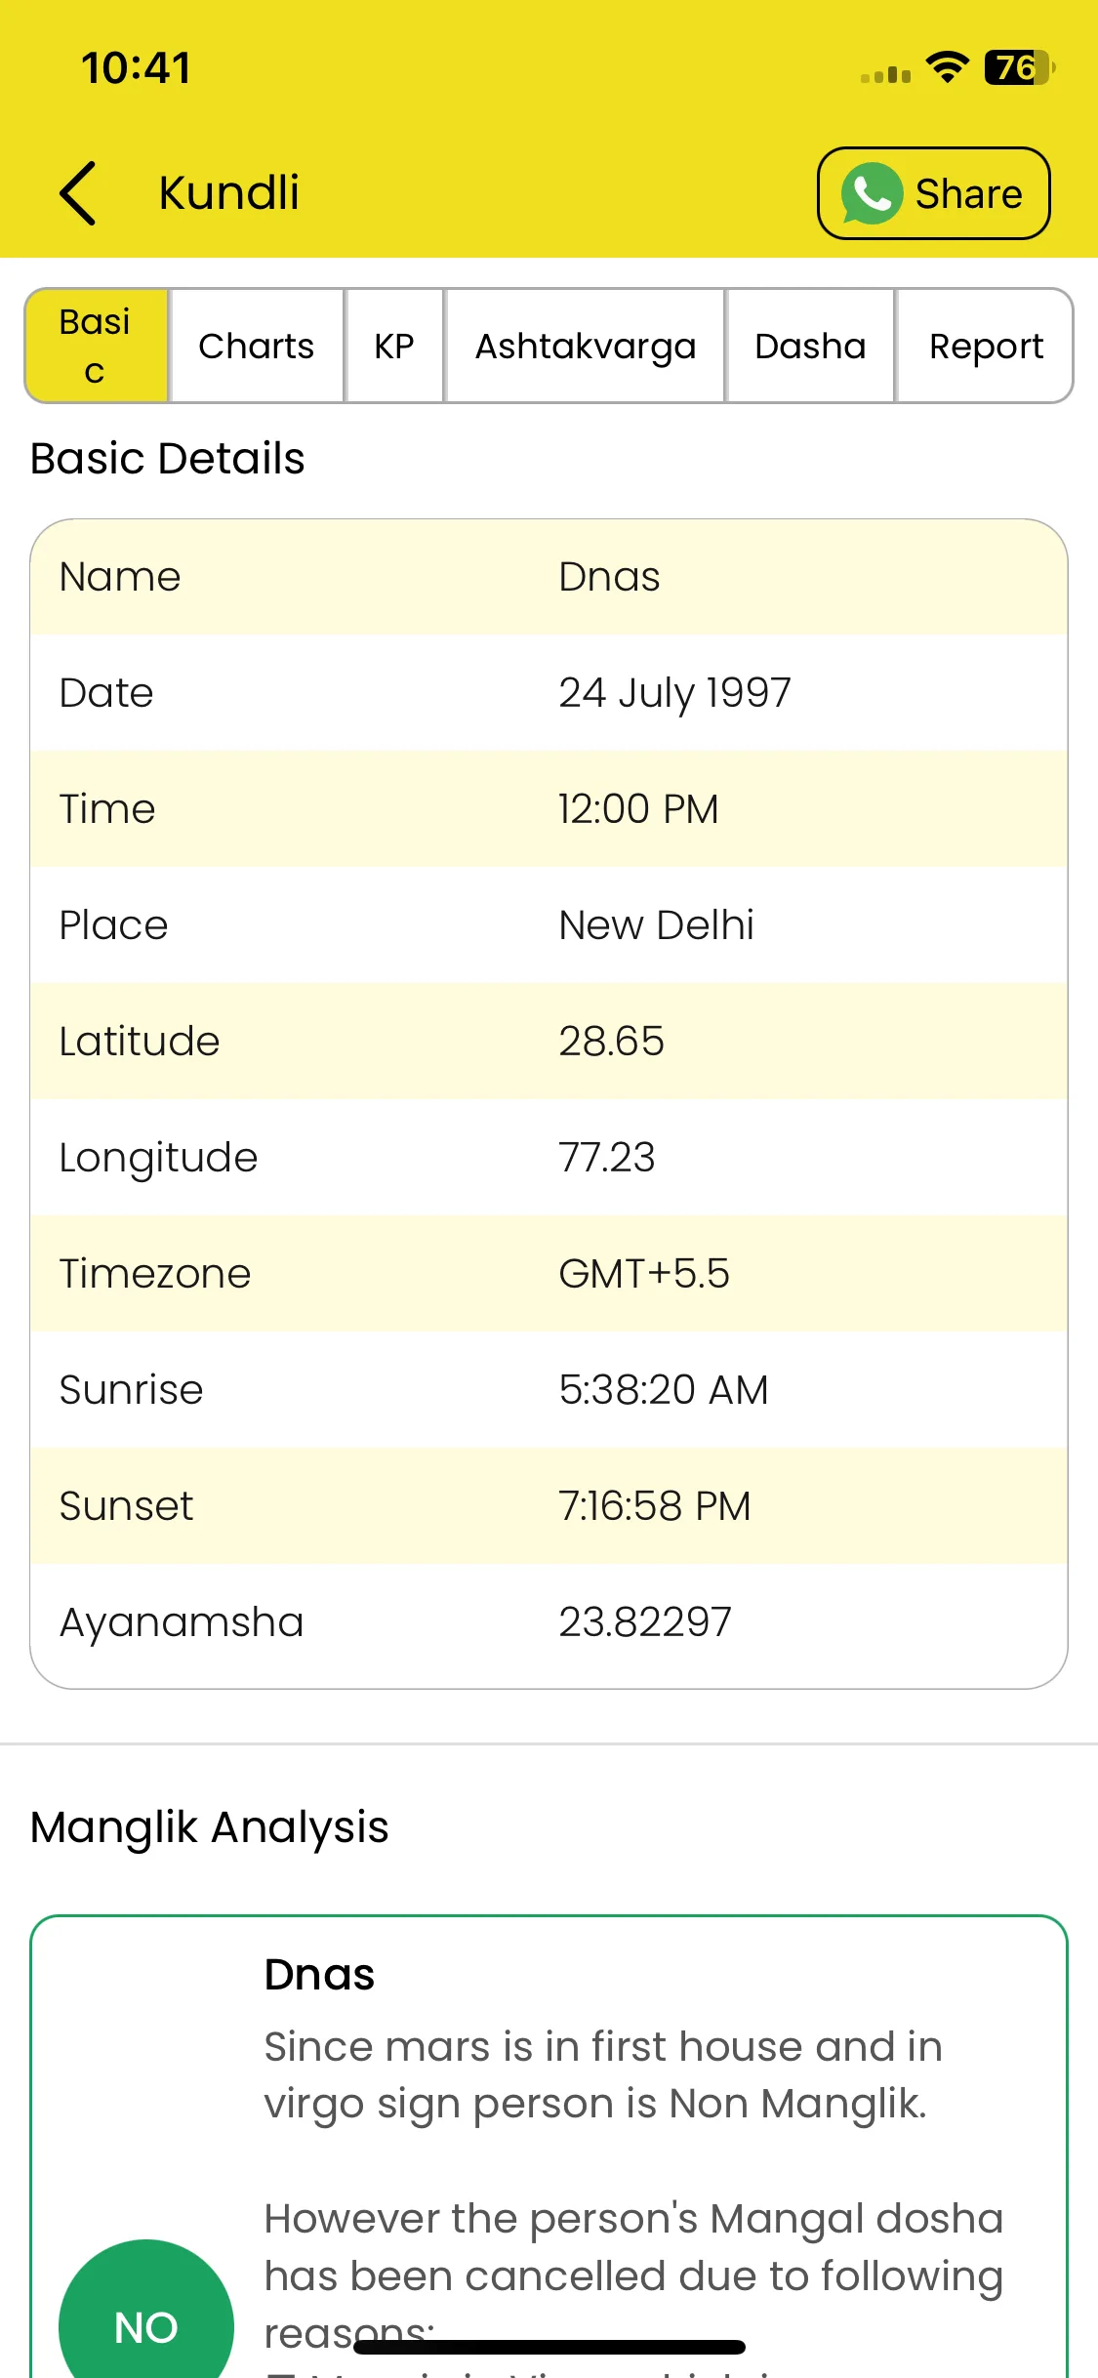Viewport: 1098px width, 2378px height.
Task: Tap the Share button
Action: 934,193
